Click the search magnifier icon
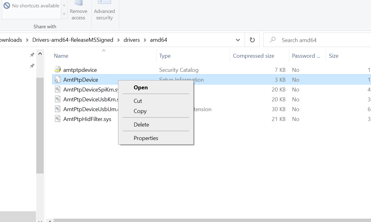 pyautogui.click(x=272, y=40)
